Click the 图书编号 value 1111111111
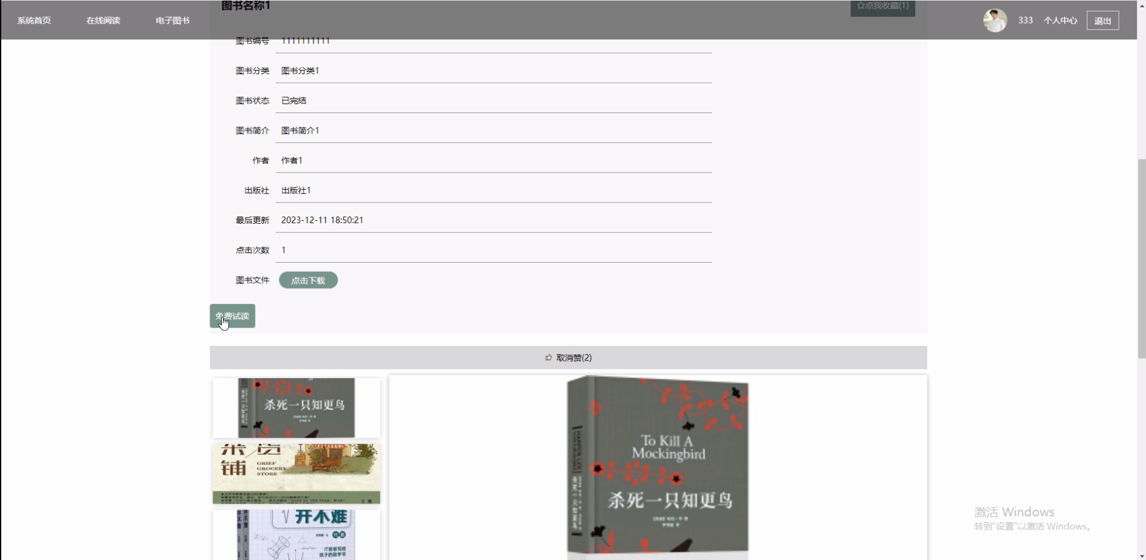Image resolution: width=1146 pixels, height=560 pixels. [305, 41]
